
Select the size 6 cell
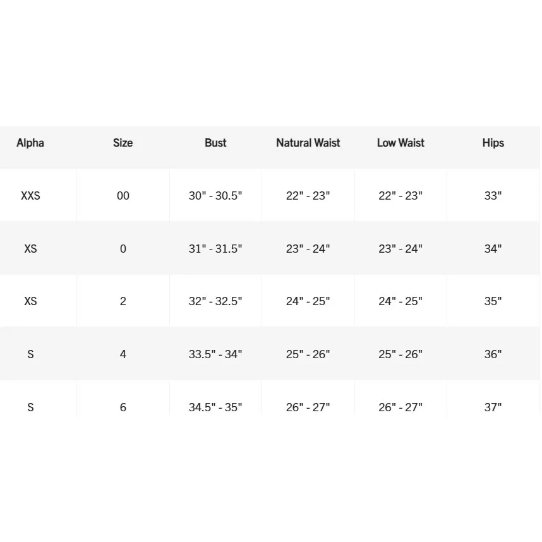pyautogui.click(x=123, y=407)
